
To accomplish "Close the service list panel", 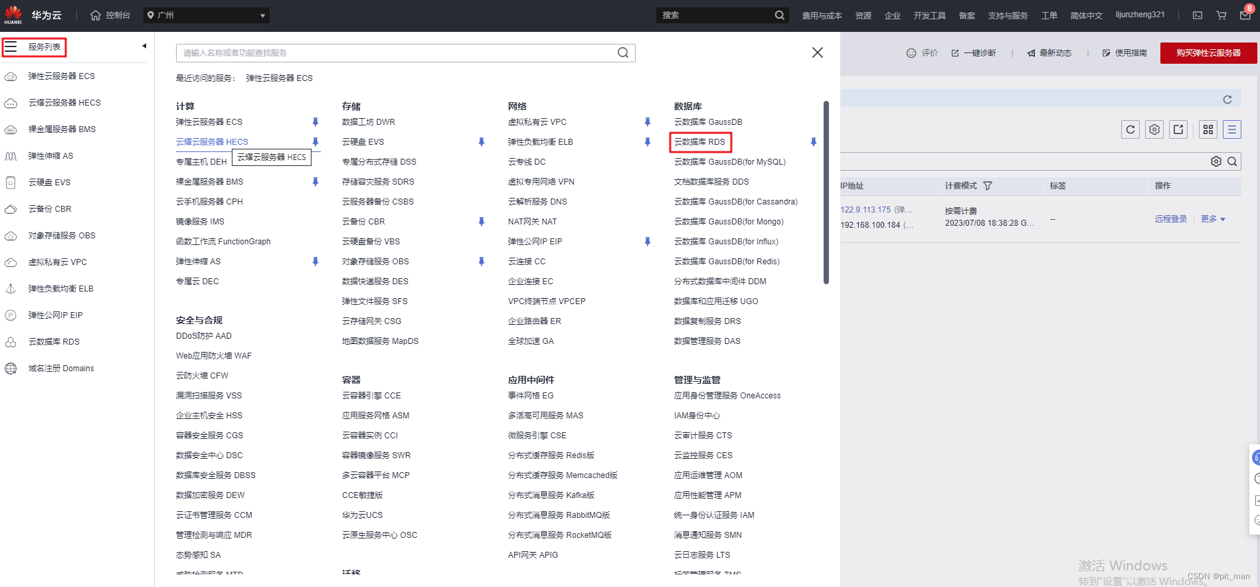I will point(818,52).
